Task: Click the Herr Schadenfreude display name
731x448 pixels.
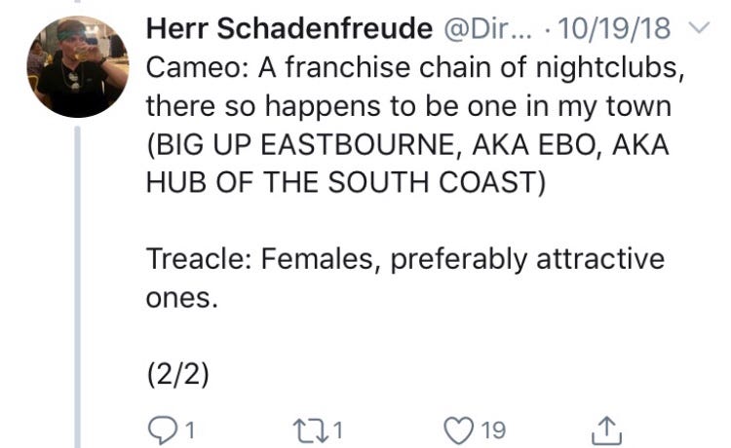Action: tap(289, 29)
